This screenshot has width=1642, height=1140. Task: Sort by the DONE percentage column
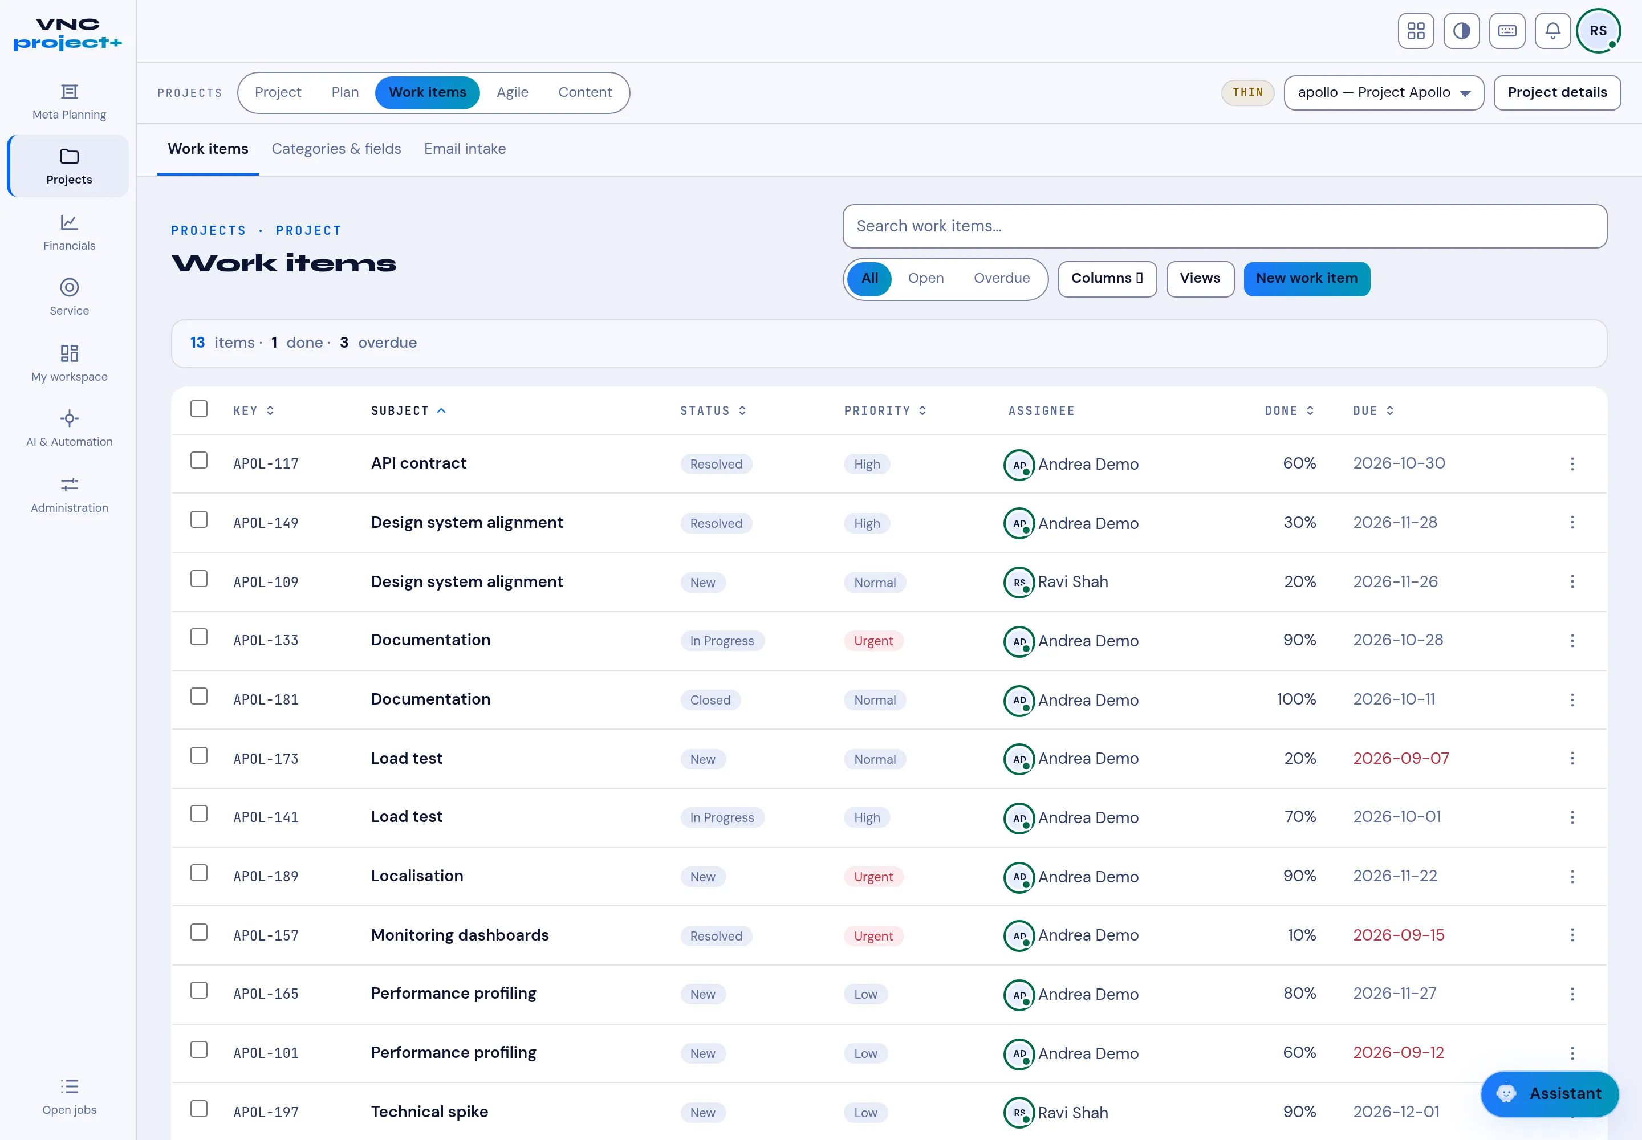pos(1289,411)
